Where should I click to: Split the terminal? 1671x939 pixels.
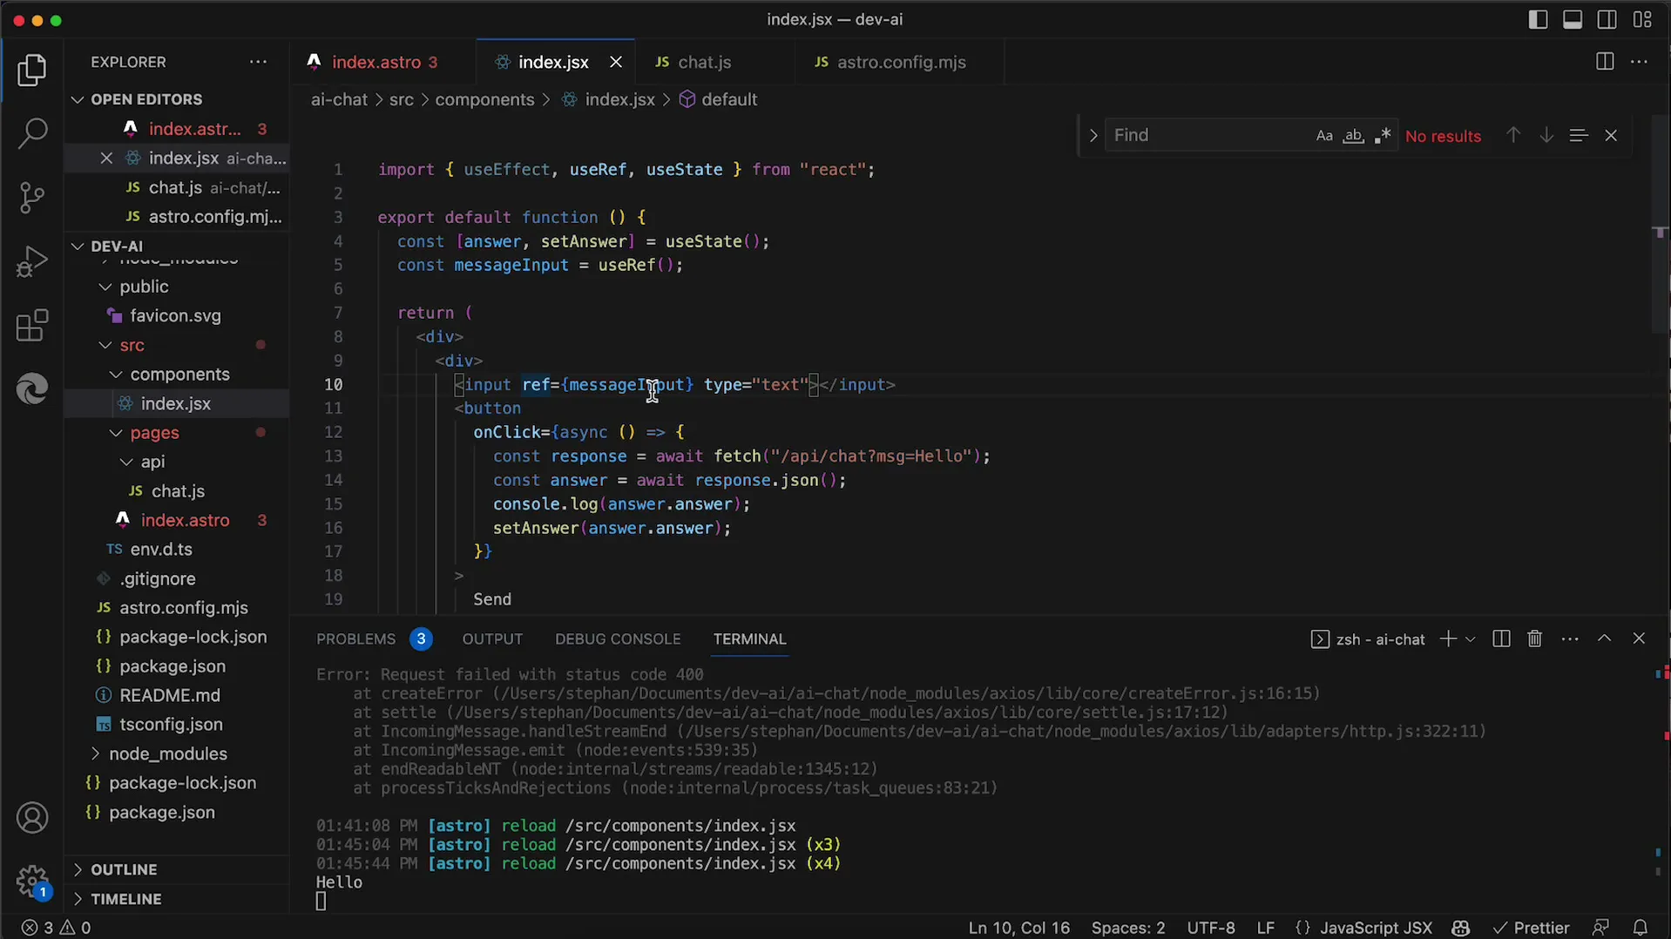(x=1500, y=639)
